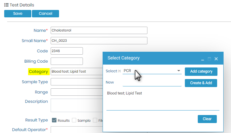Click the Code field showing 2346
Screen dimensions: 231x133
[x=67, y=51]
